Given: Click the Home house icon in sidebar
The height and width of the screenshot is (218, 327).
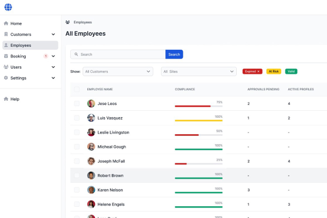Looking at the screenshot, I should [6, 23].
